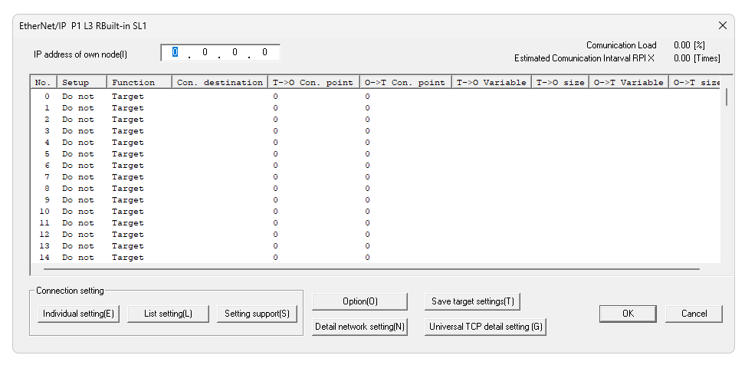
Task: Click the Con. destination column header
Action: [x=220, y=83]
